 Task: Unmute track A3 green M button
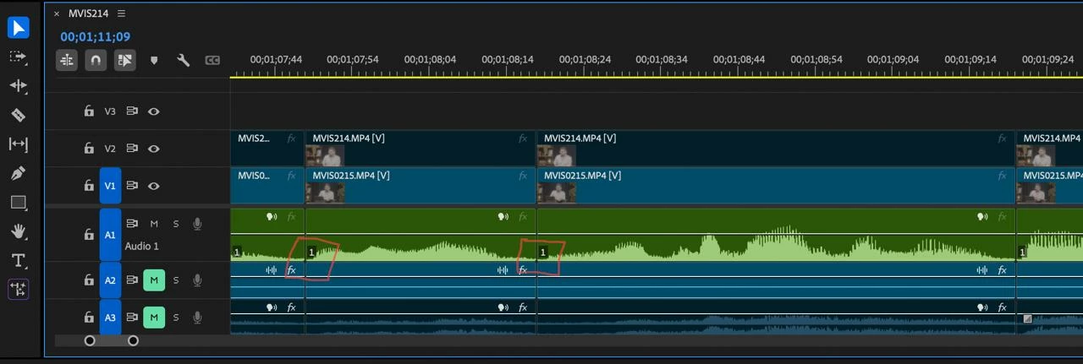pos(154,318)
